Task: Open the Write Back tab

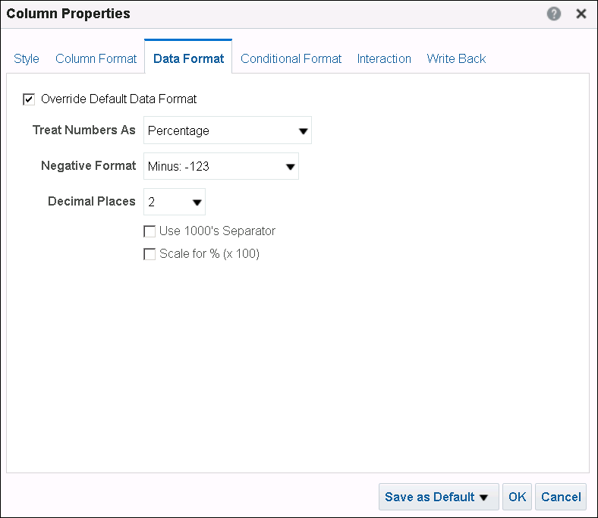Action: pos(456,58)
